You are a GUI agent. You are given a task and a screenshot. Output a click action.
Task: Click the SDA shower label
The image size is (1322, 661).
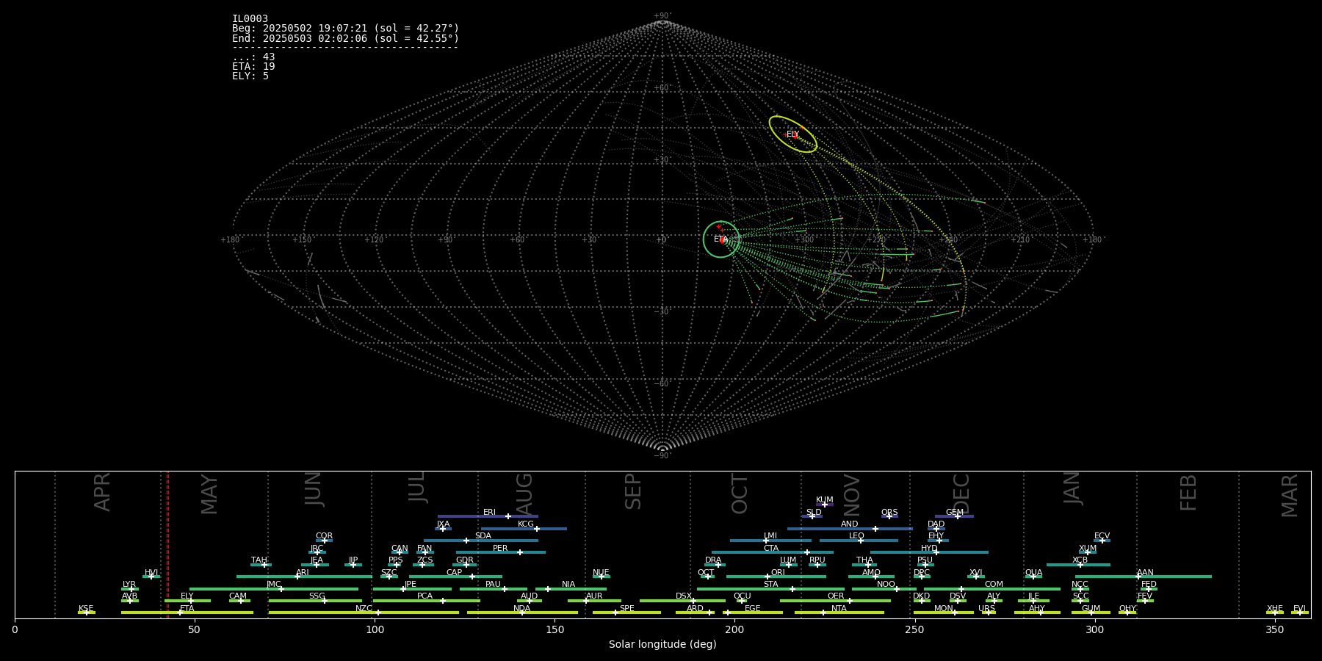click(x=483, y=536)
